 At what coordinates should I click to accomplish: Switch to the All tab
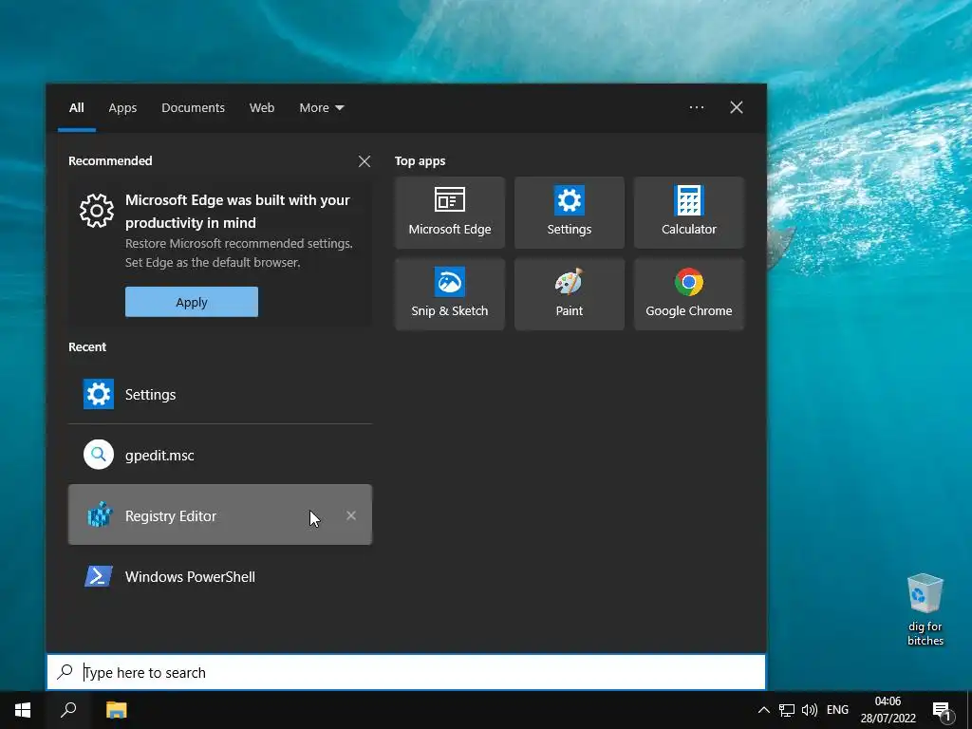click(x=76, y=108)
